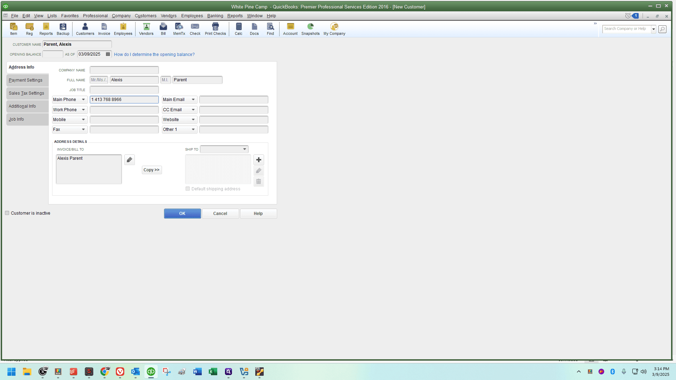The width and height of the screenshot is (676, 380).
Task: Click the Windows Start button
Action: [x=11, y=372]
